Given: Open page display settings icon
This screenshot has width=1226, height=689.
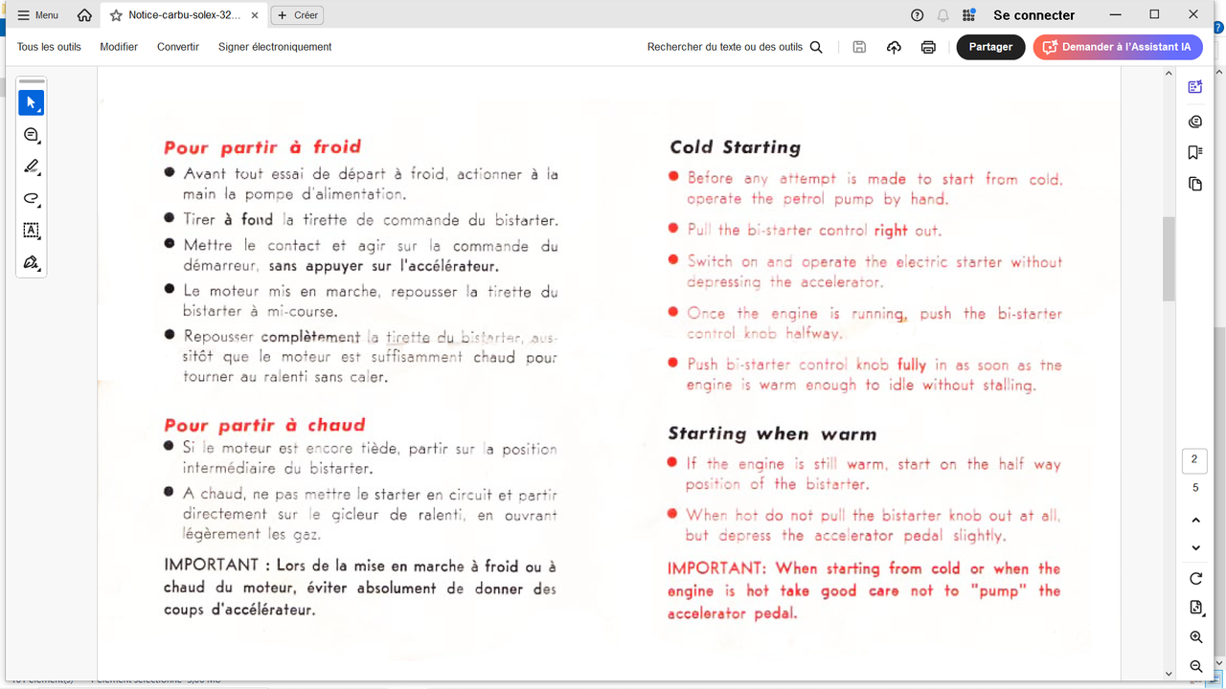Looking at the screenshot, I should pyautogui.click(x=1195, y=608).
